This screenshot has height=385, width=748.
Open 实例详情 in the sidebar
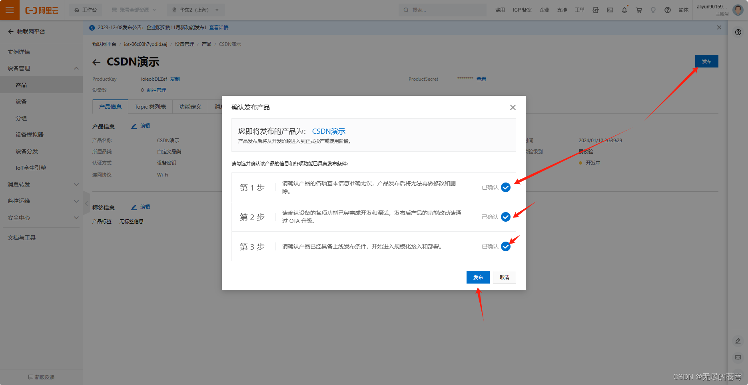[x=19, y=52]
